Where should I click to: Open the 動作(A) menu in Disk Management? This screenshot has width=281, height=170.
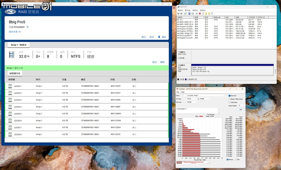point(188,10)
